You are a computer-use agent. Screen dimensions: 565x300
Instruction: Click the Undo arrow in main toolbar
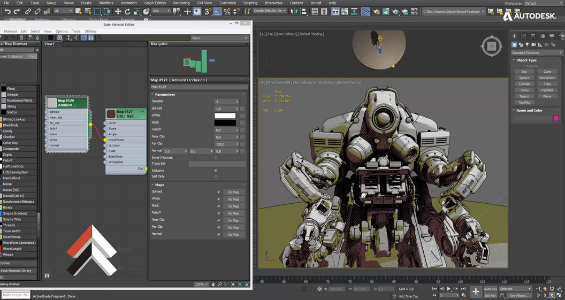click(7, 11)
